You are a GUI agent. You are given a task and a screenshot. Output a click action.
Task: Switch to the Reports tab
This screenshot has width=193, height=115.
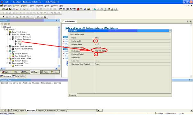(41, 111)
